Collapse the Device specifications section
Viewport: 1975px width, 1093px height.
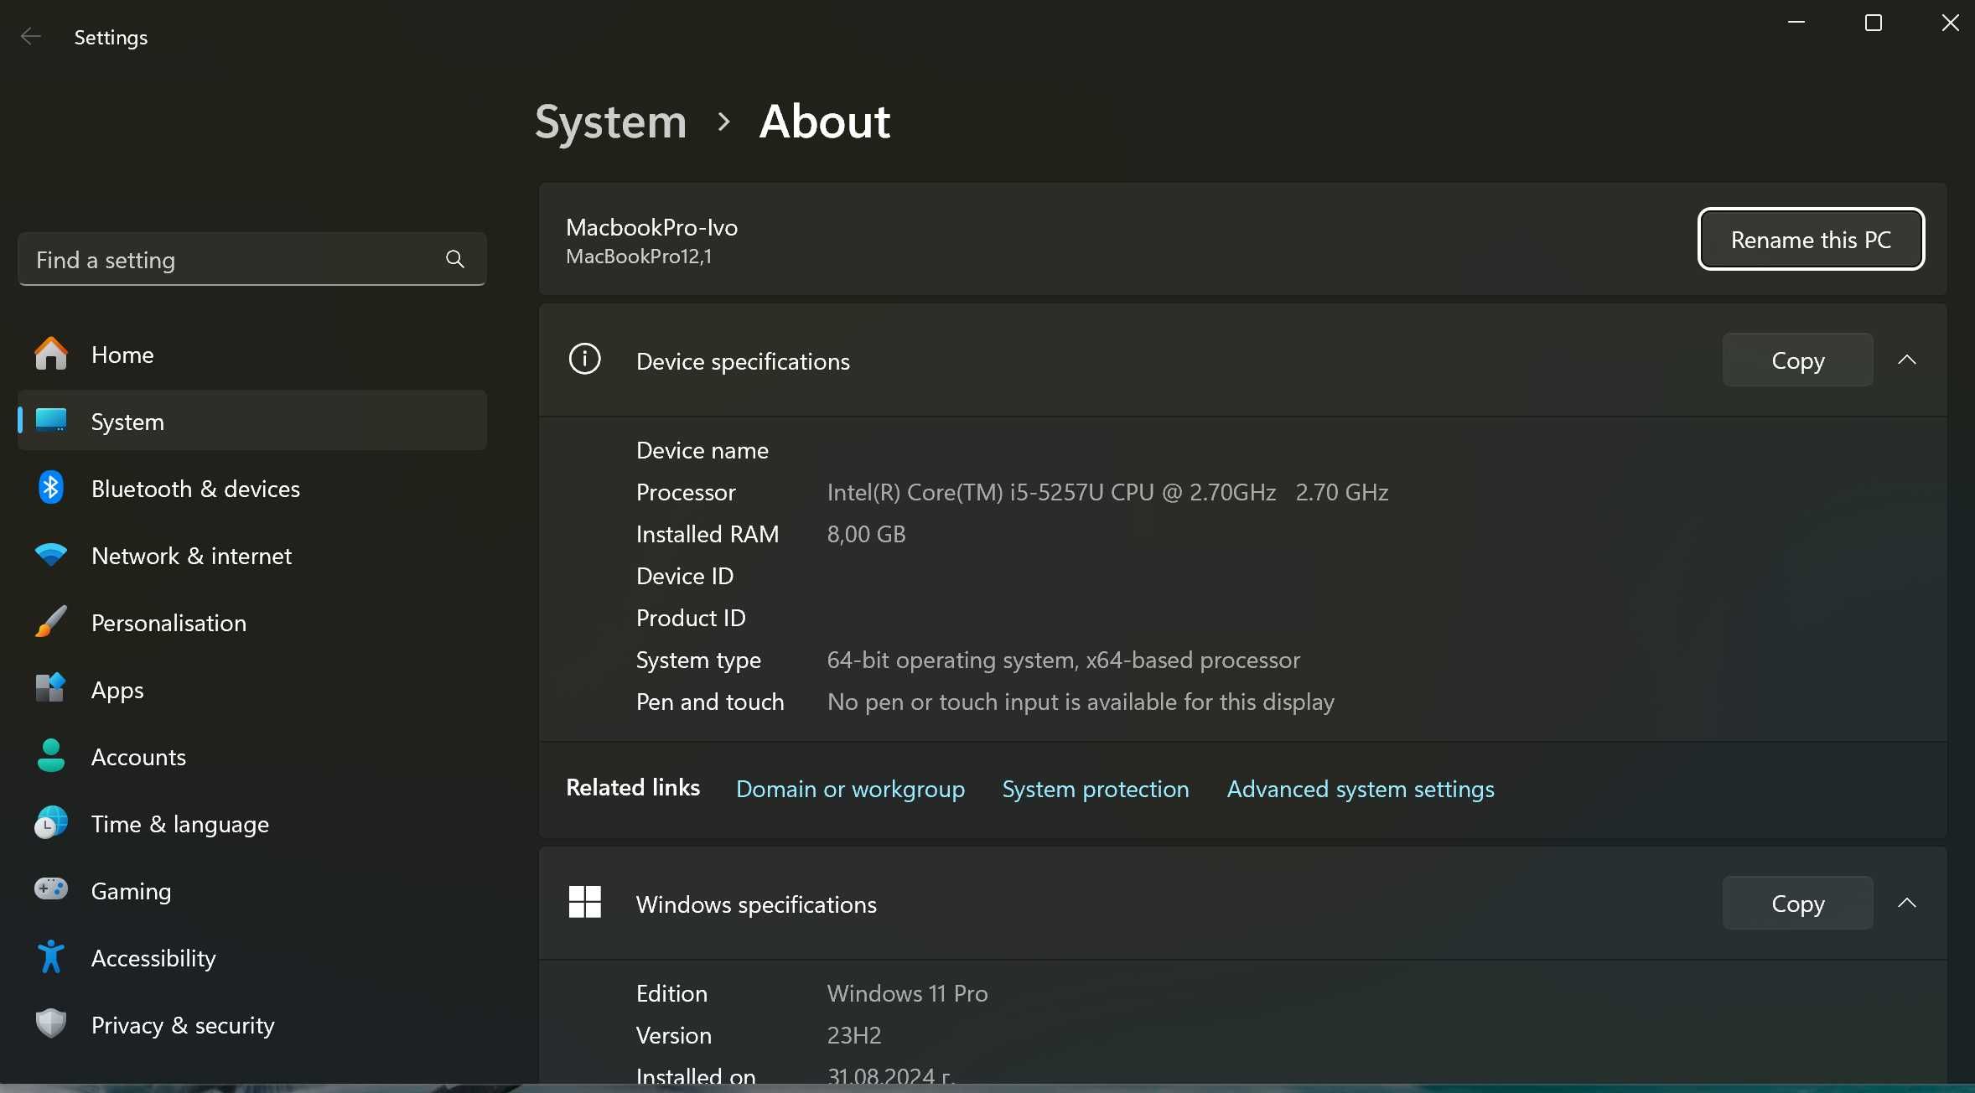click(1907, 360)
